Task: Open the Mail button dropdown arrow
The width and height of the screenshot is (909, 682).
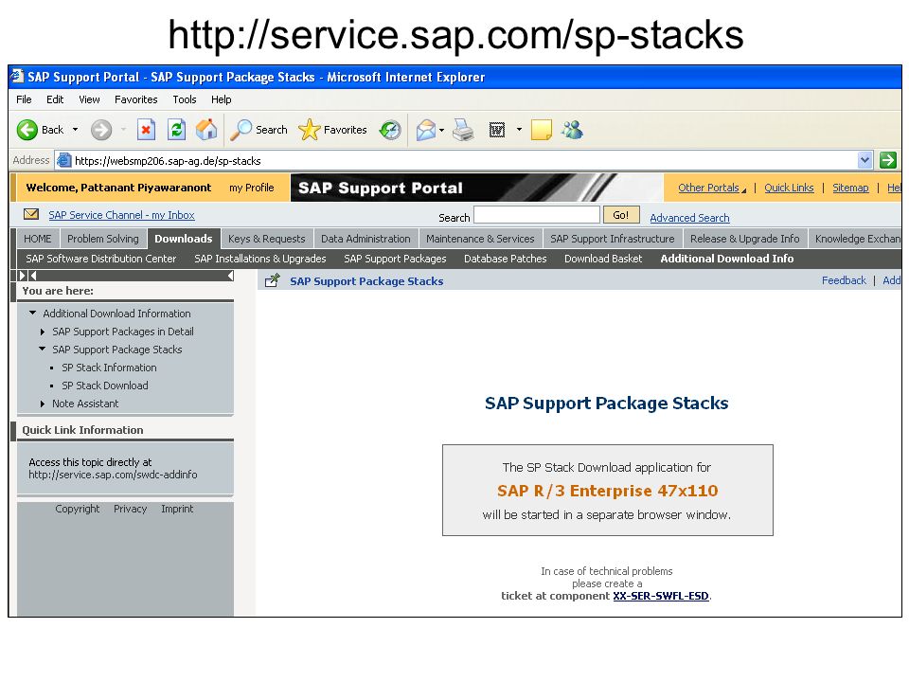Action: click(x=442, y=130)
